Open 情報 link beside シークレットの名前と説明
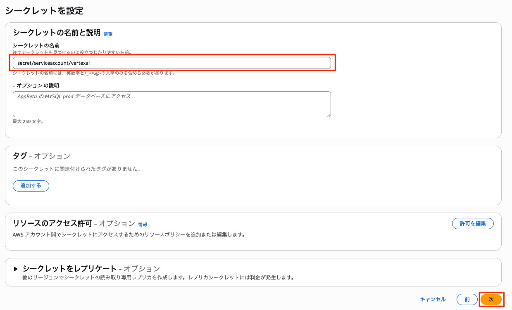Viewport: 512px width, 310px height. (108, 34)
